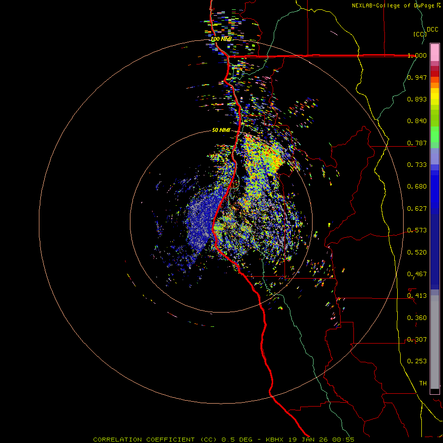The height and width of the screenshot is (443, 443).
Task: Click the 0.840 scale value
Action: point(417,121)
